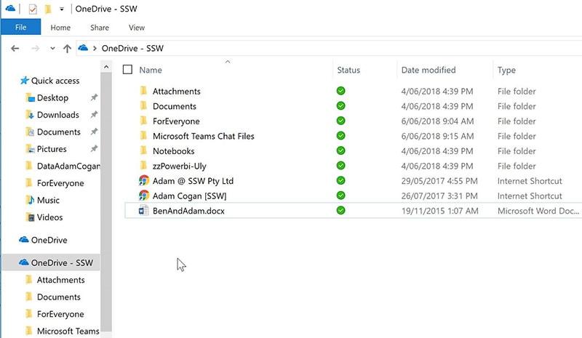Expand the address bar path chevron
Screen dimensions: 582x338
tap(95, 49)
